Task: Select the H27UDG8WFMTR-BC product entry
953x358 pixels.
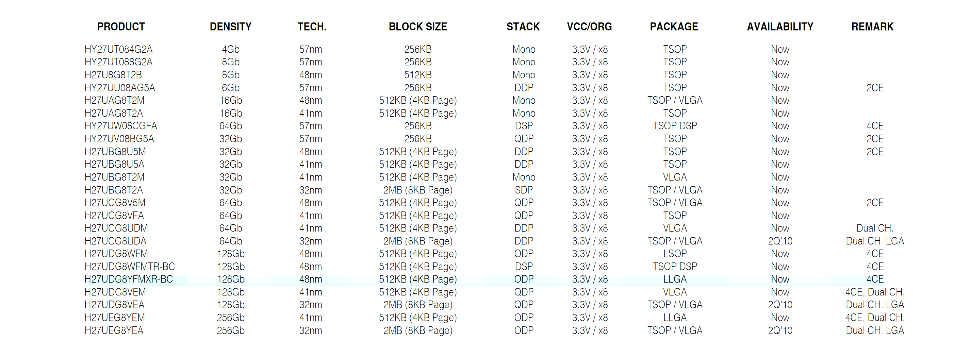Action: pyautogui.click(x=130, y=266)
